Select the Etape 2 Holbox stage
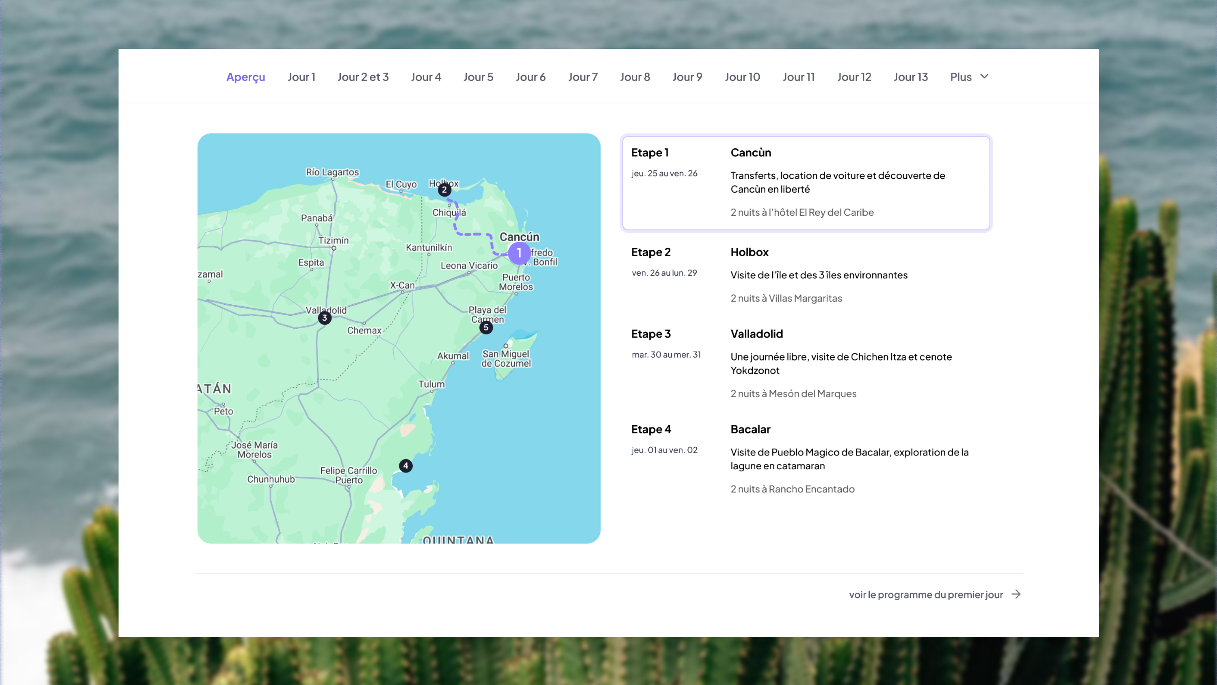The width and height of the screenshot is (1217, 685). [x=806, y=275]
